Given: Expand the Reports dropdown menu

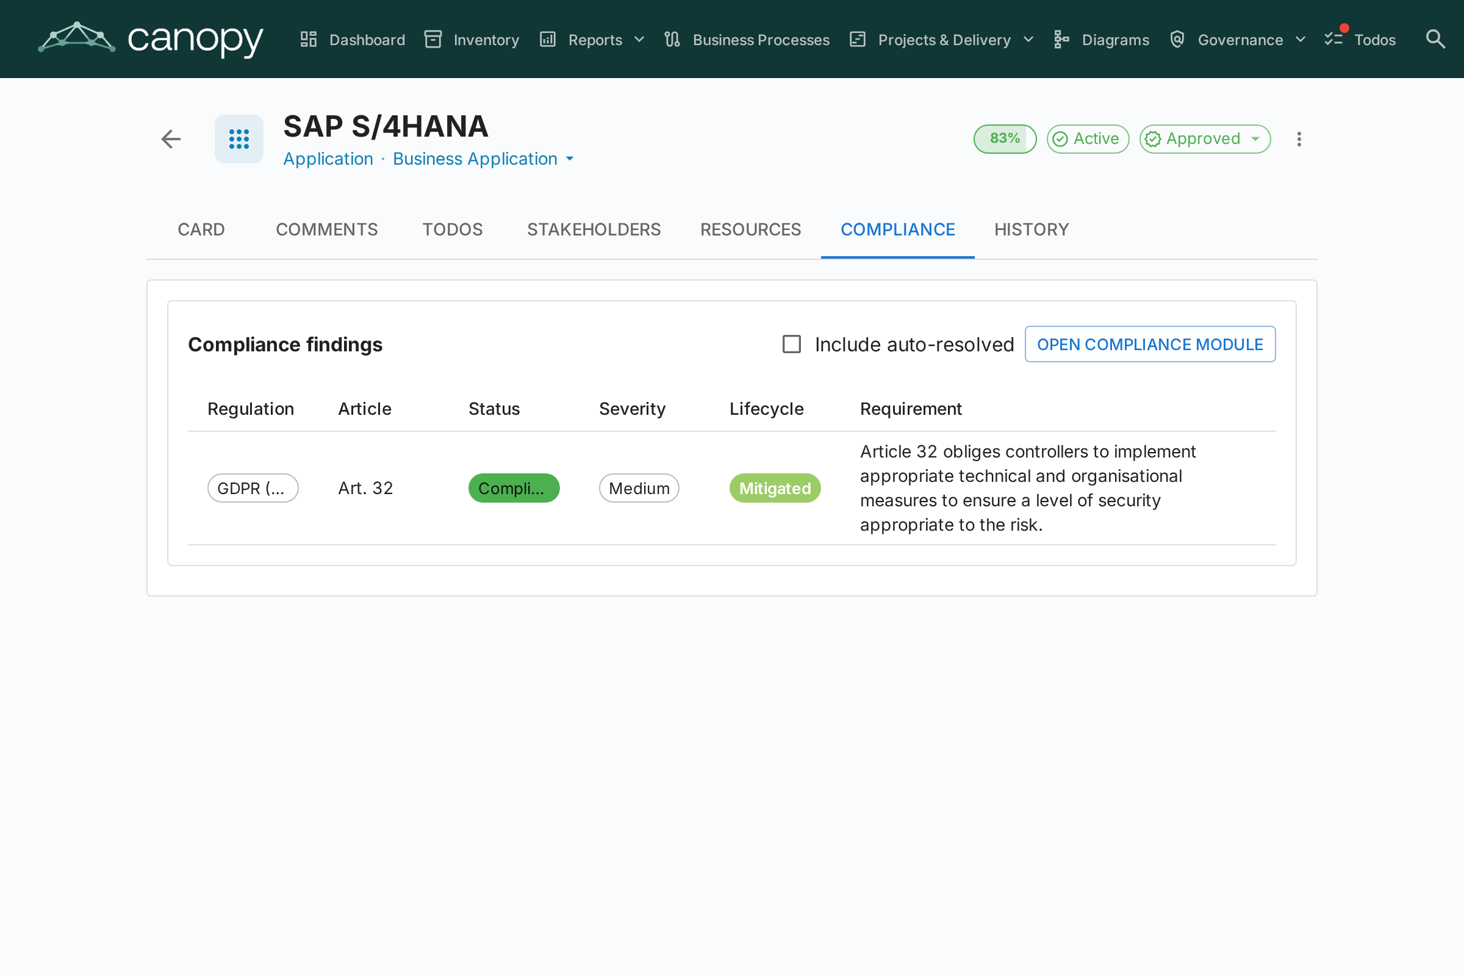Looking at the screenshot, I should coord(591,40).
